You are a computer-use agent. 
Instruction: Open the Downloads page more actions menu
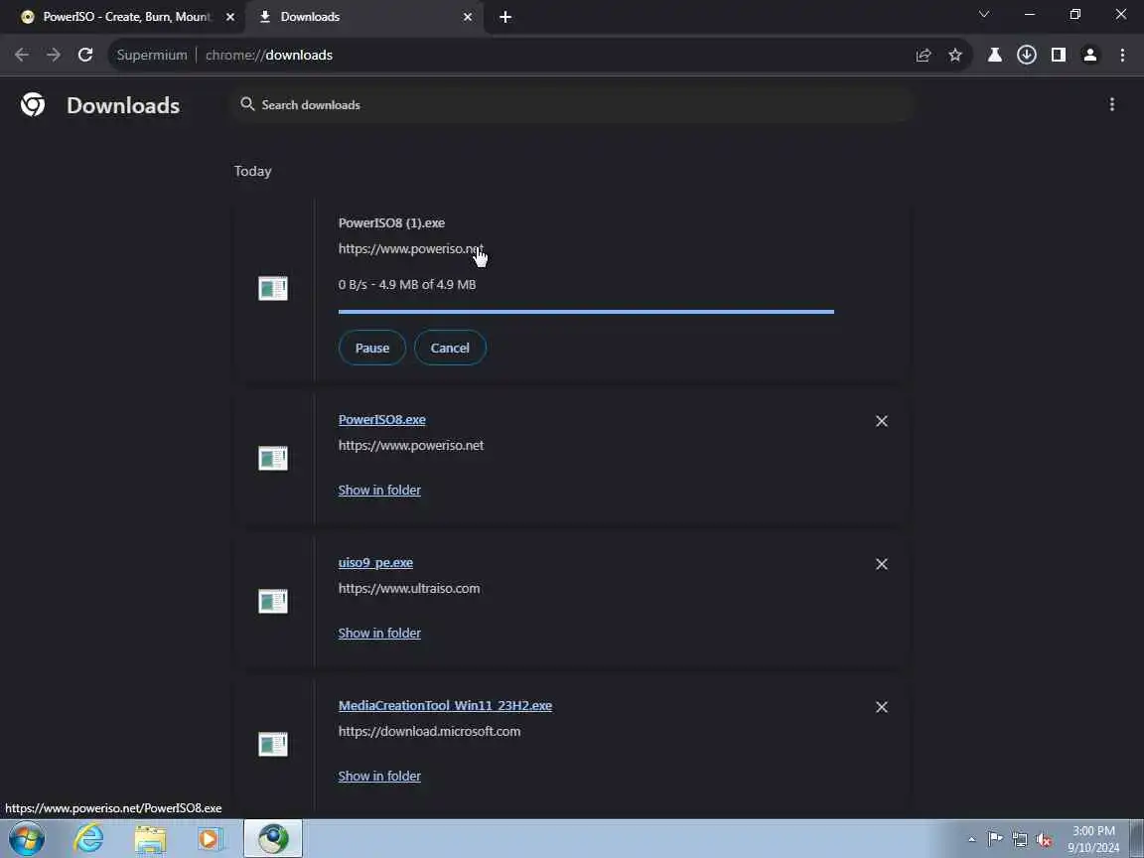pyautogui.click(x=1112, y=104)
